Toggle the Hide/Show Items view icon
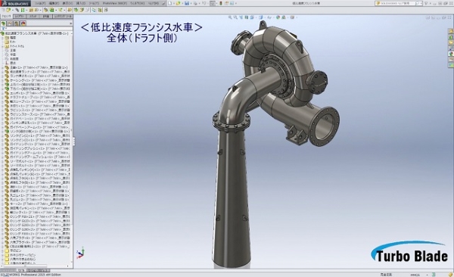 (x=269, y=17)
